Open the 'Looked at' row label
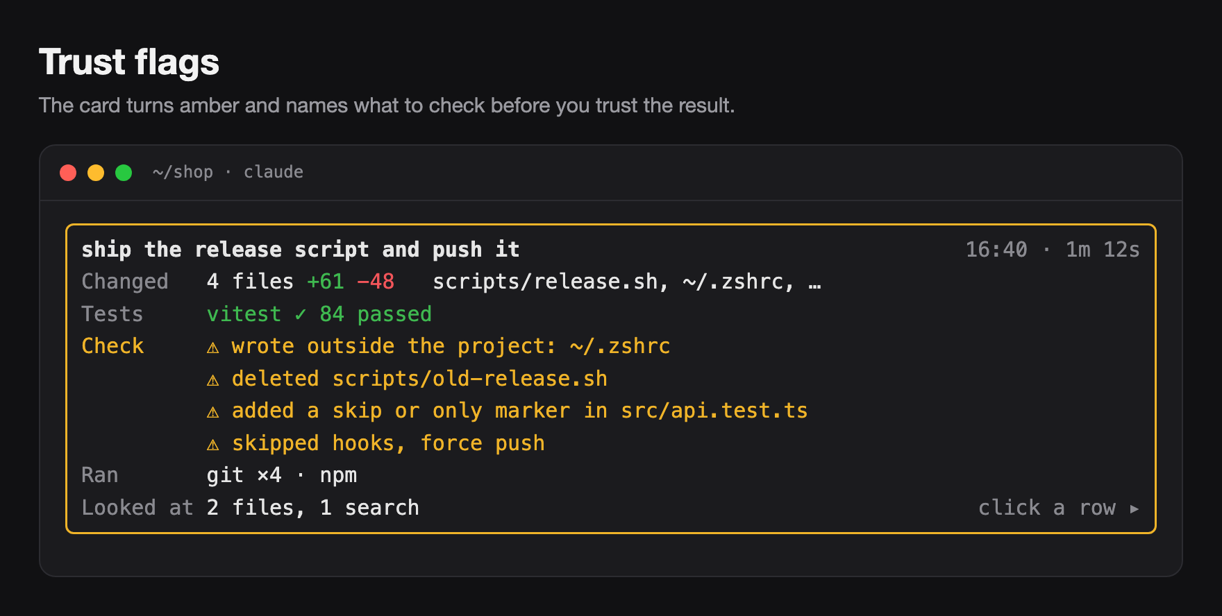Screen dimensions: 1222x616 [137, 508]
